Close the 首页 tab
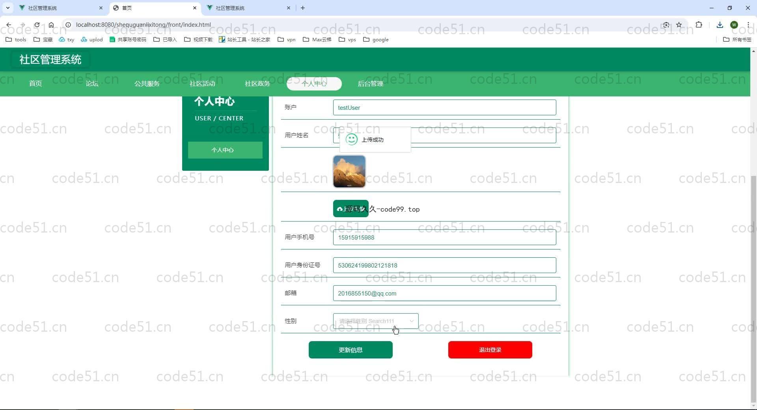 195,8
